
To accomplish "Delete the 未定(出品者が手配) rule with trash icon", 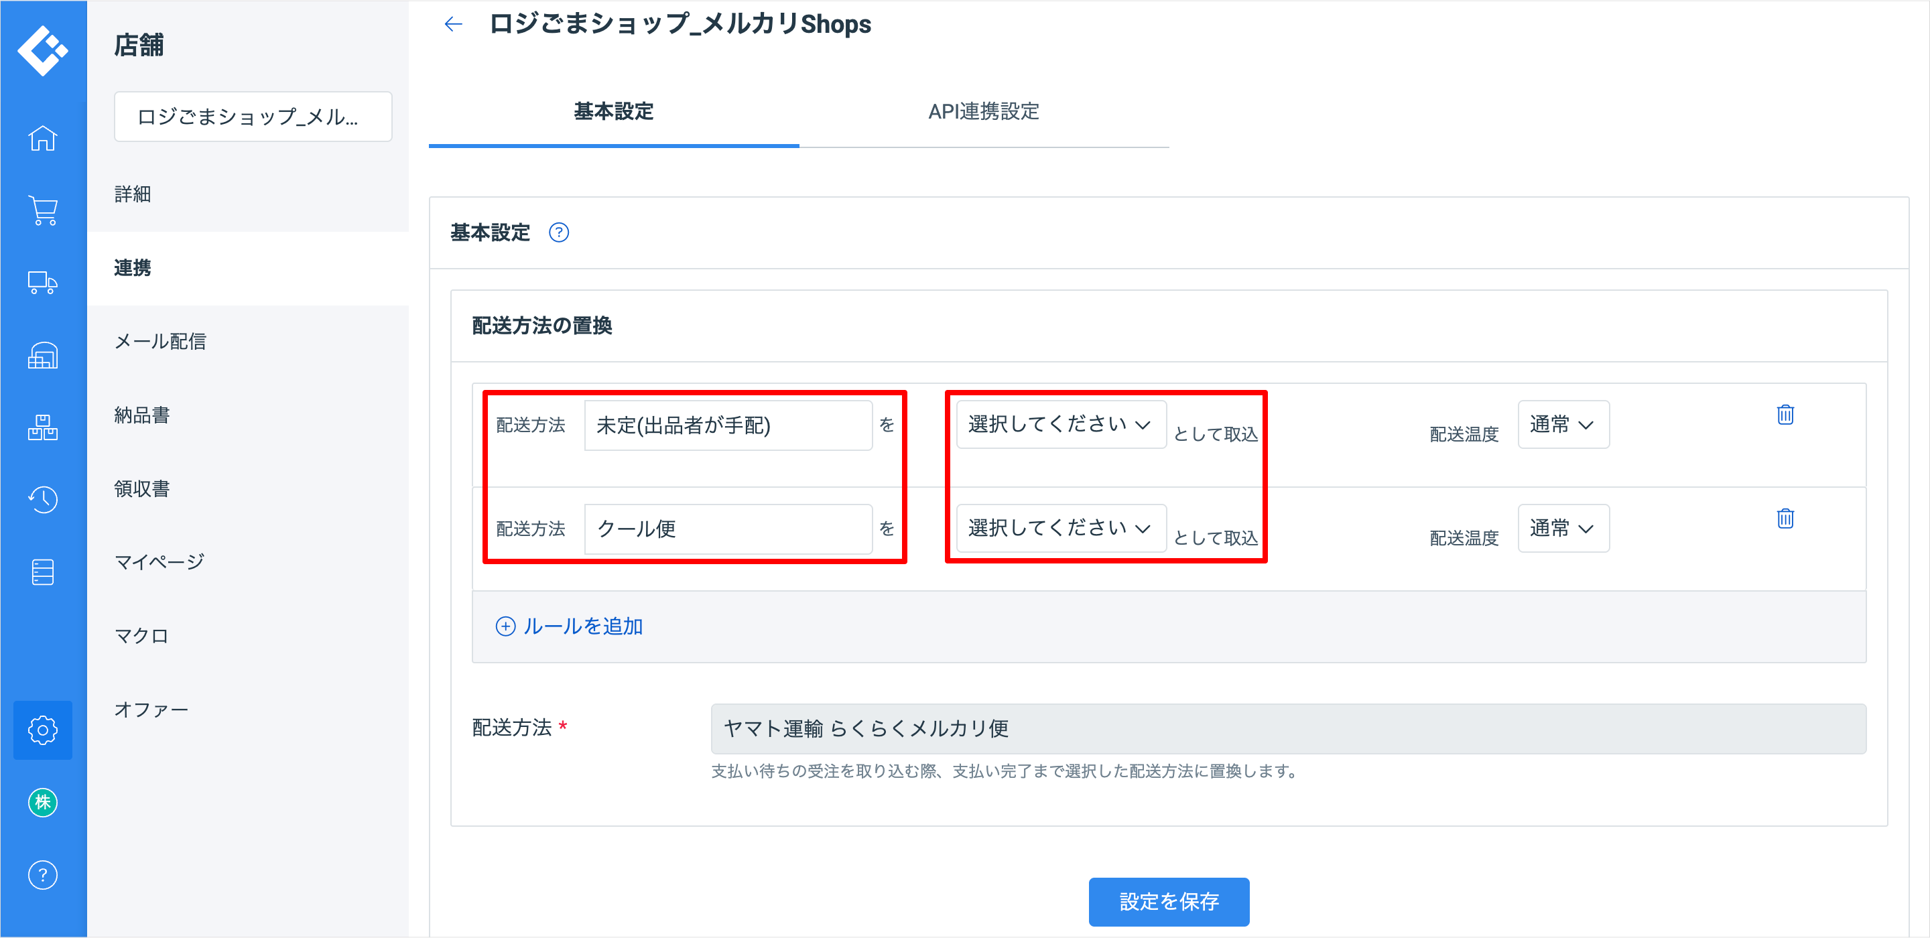I will 1785,414.
